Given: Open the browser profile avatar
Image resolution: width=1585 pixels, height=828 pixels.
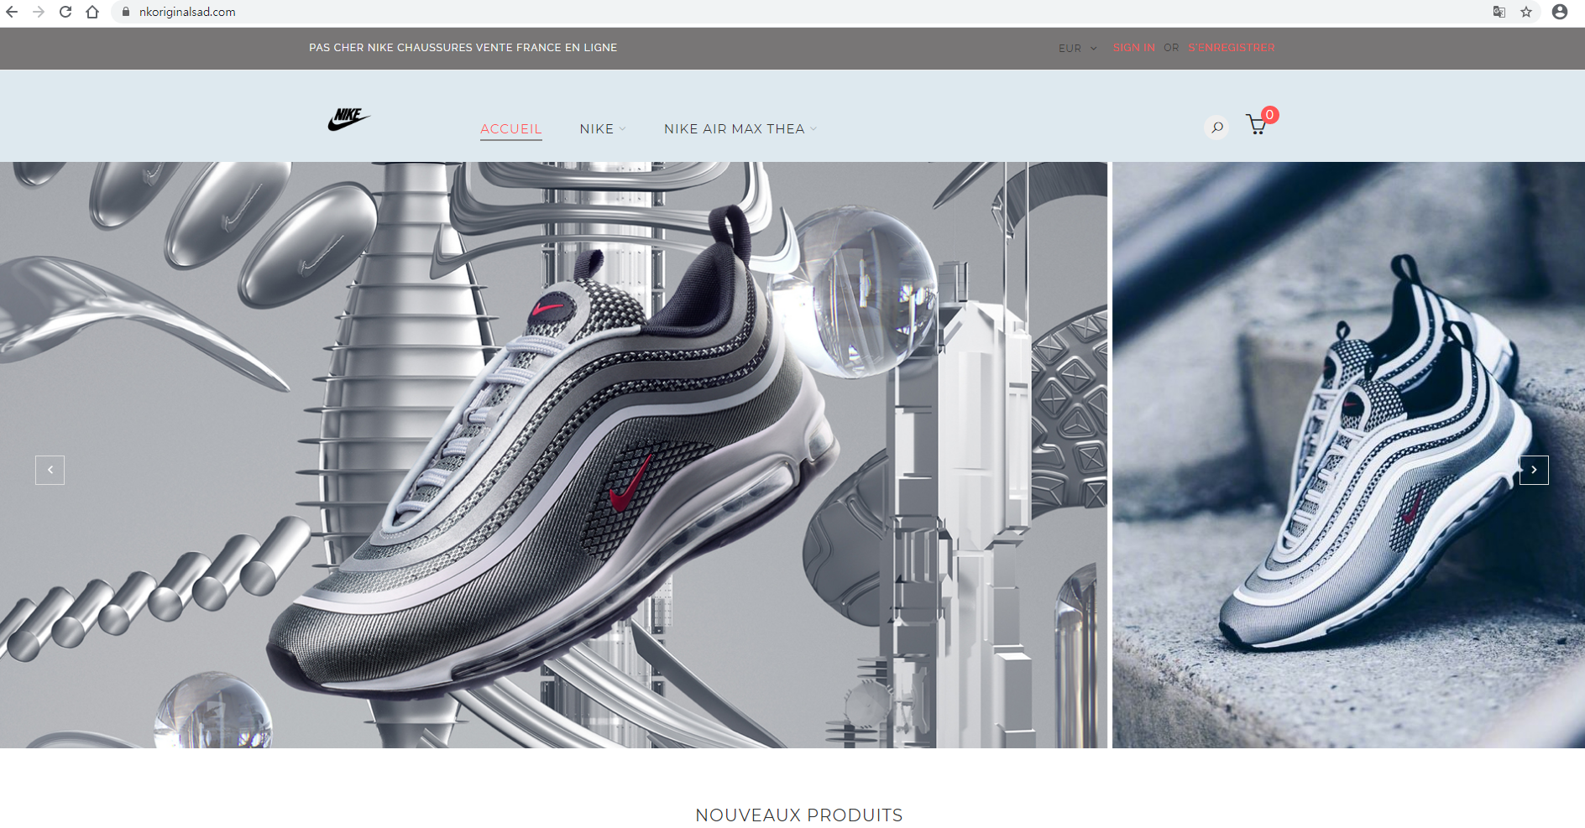Looking at the screenshot, I should tap(1560, 12).
